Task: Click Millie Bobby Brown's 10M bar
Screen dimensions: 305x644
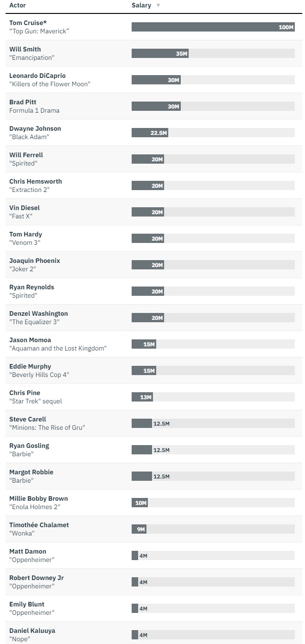Action: tap(140, 503)
